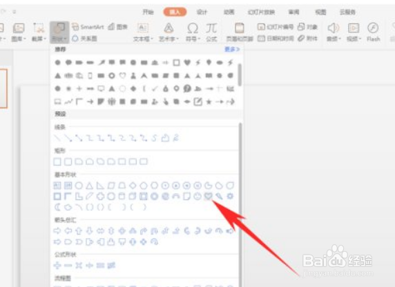Choose the cloud shape in basic shapes
395x287 pixels.
pyautogui.click(x=68, y=207)
